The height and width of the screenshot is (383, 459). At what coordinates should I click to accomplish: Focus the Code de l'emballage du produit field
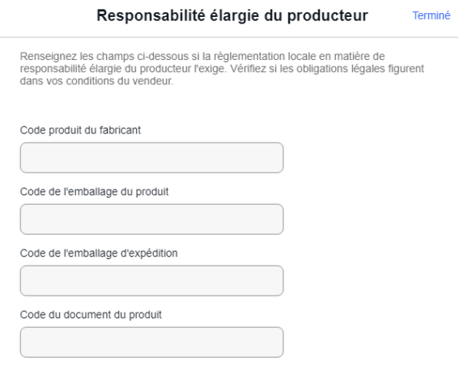[x=151, y=219]
